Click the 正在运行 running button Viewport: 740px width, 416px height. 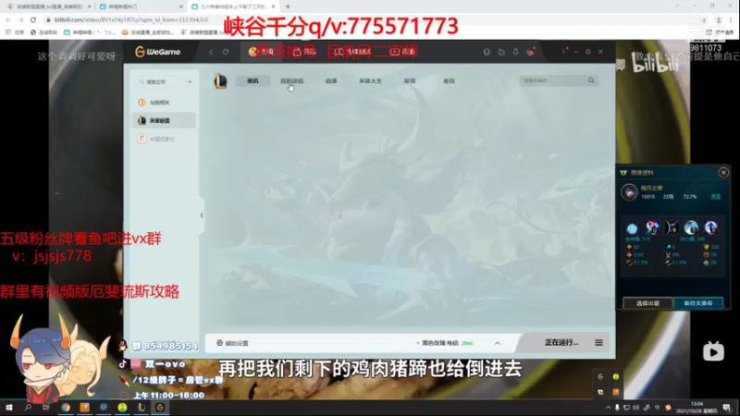coord(561,342)
